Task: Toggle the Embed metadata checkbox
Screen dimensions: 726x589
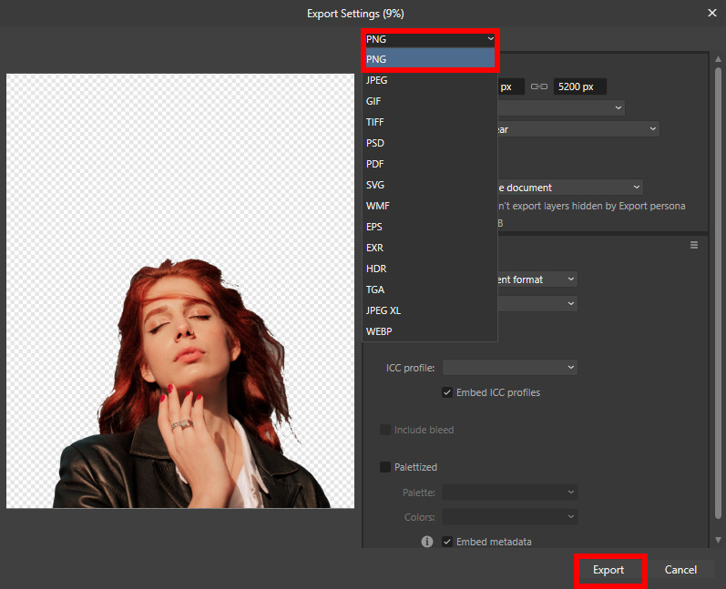Action: (x=447, y=542)
